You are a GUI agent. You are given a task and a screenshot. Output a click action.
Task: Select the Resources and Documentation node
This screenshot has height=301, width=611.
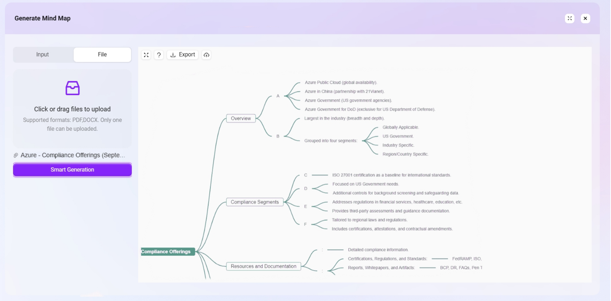[x=263, y=266]
